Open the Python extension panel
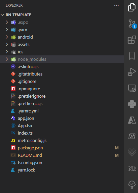The width and height of the screenshot is (138, 193). 132,104
